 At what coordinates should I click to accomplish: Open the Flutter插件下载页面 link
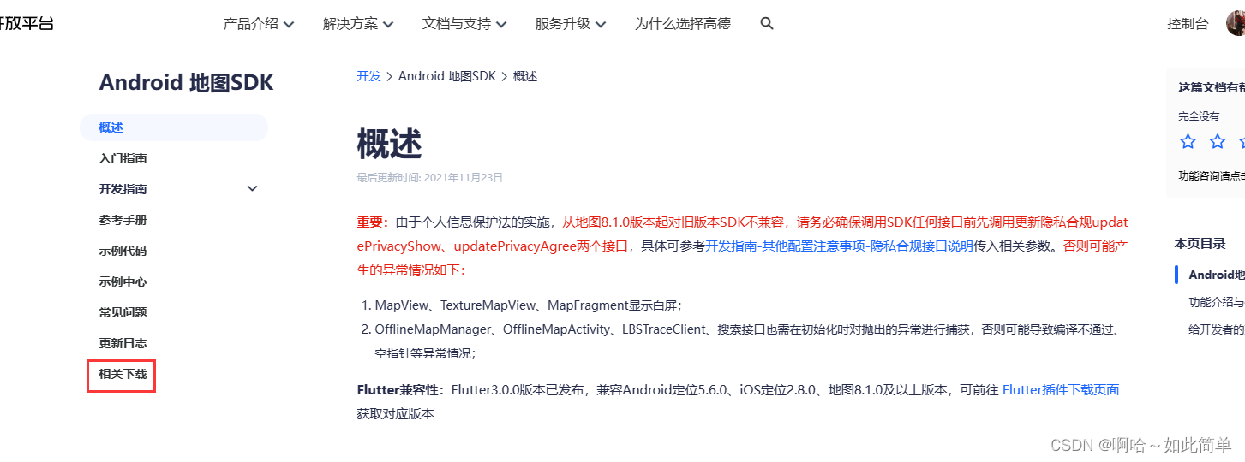[x=1061, y=390]
